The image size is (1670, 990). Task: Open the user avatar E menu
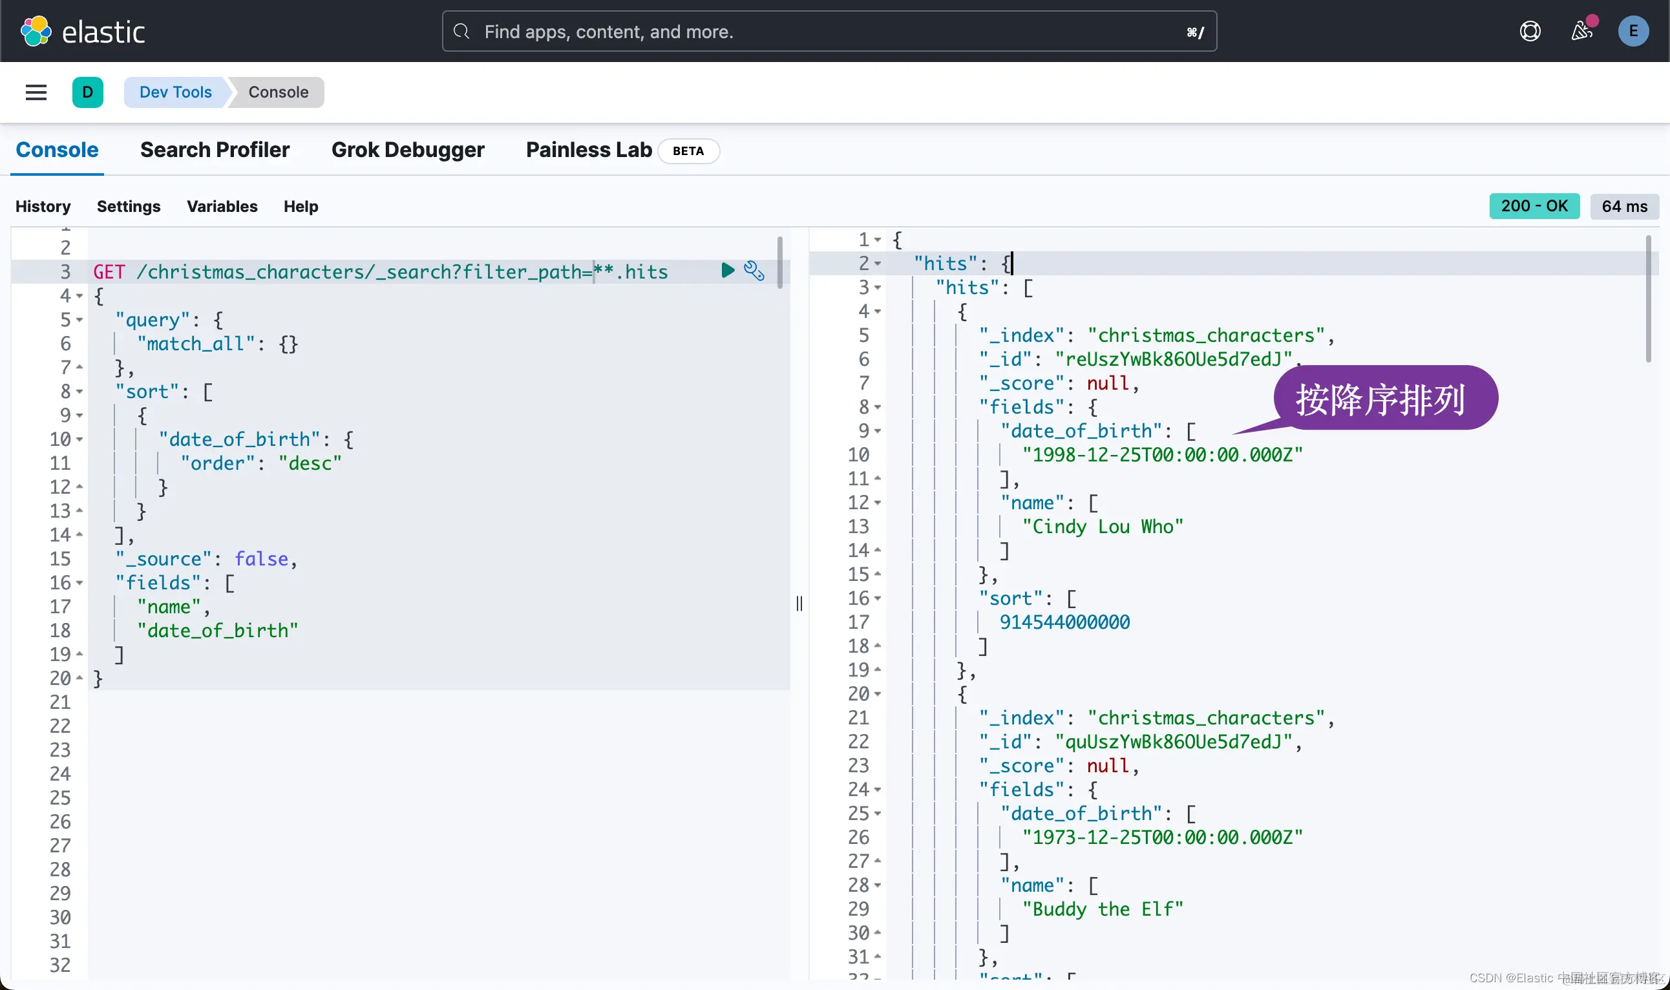pos(1633,32)
